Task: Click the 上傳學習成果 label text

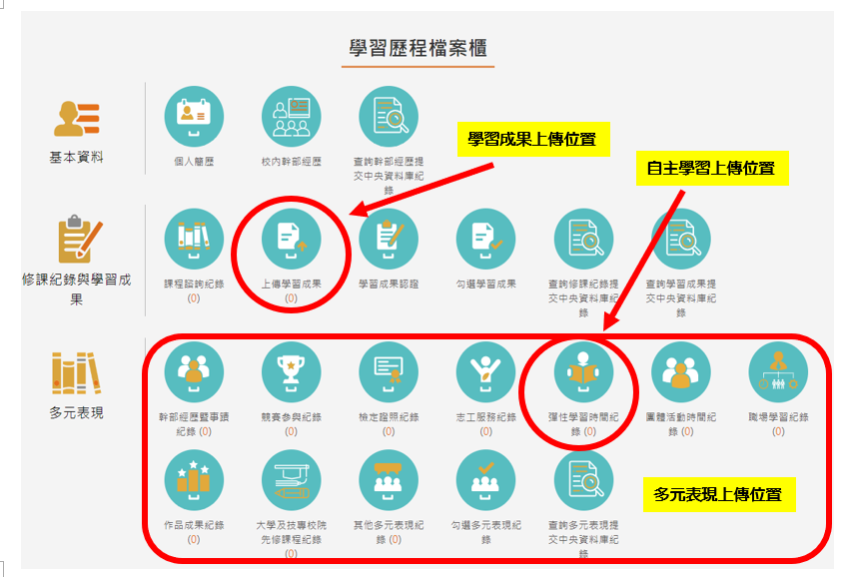Action: click(x=291, y=284)
